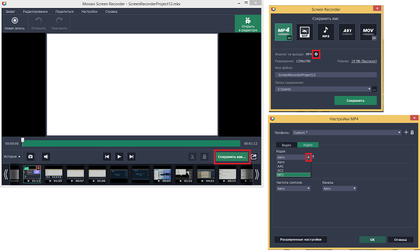
Task: Select MP3 in codec list
Action: point(293,175)
